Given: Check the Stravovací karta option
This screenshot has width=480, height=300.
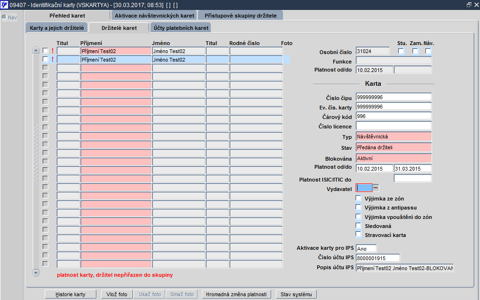Looking at the screenshot, I should 358,234.
